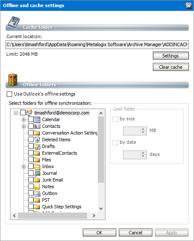
Task: Click the Files folder icon
Action: point(37,160)
